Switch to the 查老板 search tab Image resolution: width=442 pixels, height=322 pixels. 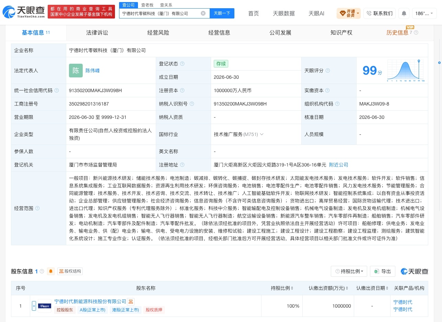point(147,5)
